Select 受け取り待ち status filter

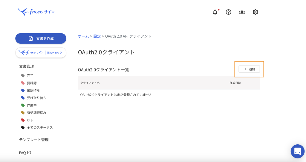coord(36,98)
